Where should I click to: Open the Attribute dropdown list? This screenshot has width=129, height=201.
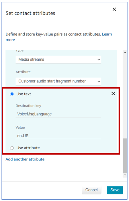[58, 81]
